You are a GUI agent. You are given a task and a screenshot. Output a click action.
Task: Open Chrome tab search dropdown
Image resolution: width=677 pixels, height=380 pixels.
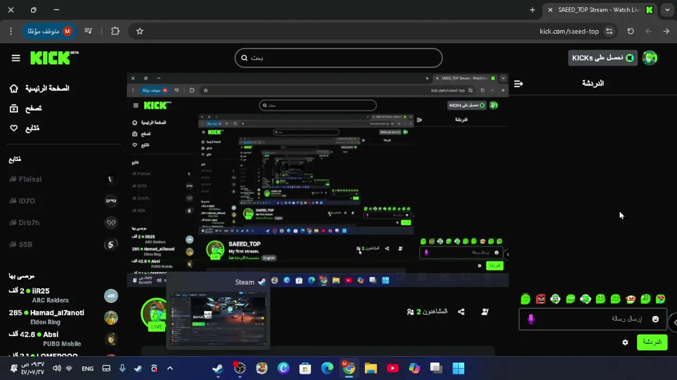coord(667,10)
